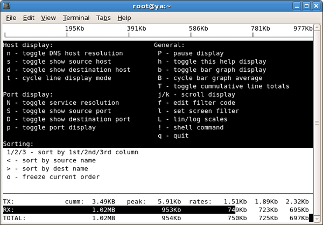The image size is (323, 225).
Task: Click 'T - toggle cummulative line totals' line
Action: pos(224,86)
